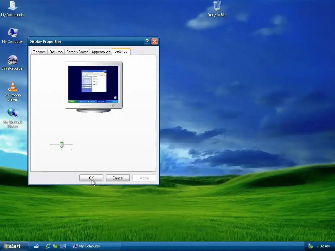Select the InfraRecorder desktop shortcut
The image size is (335, 251).
click(x=12, y=62)
